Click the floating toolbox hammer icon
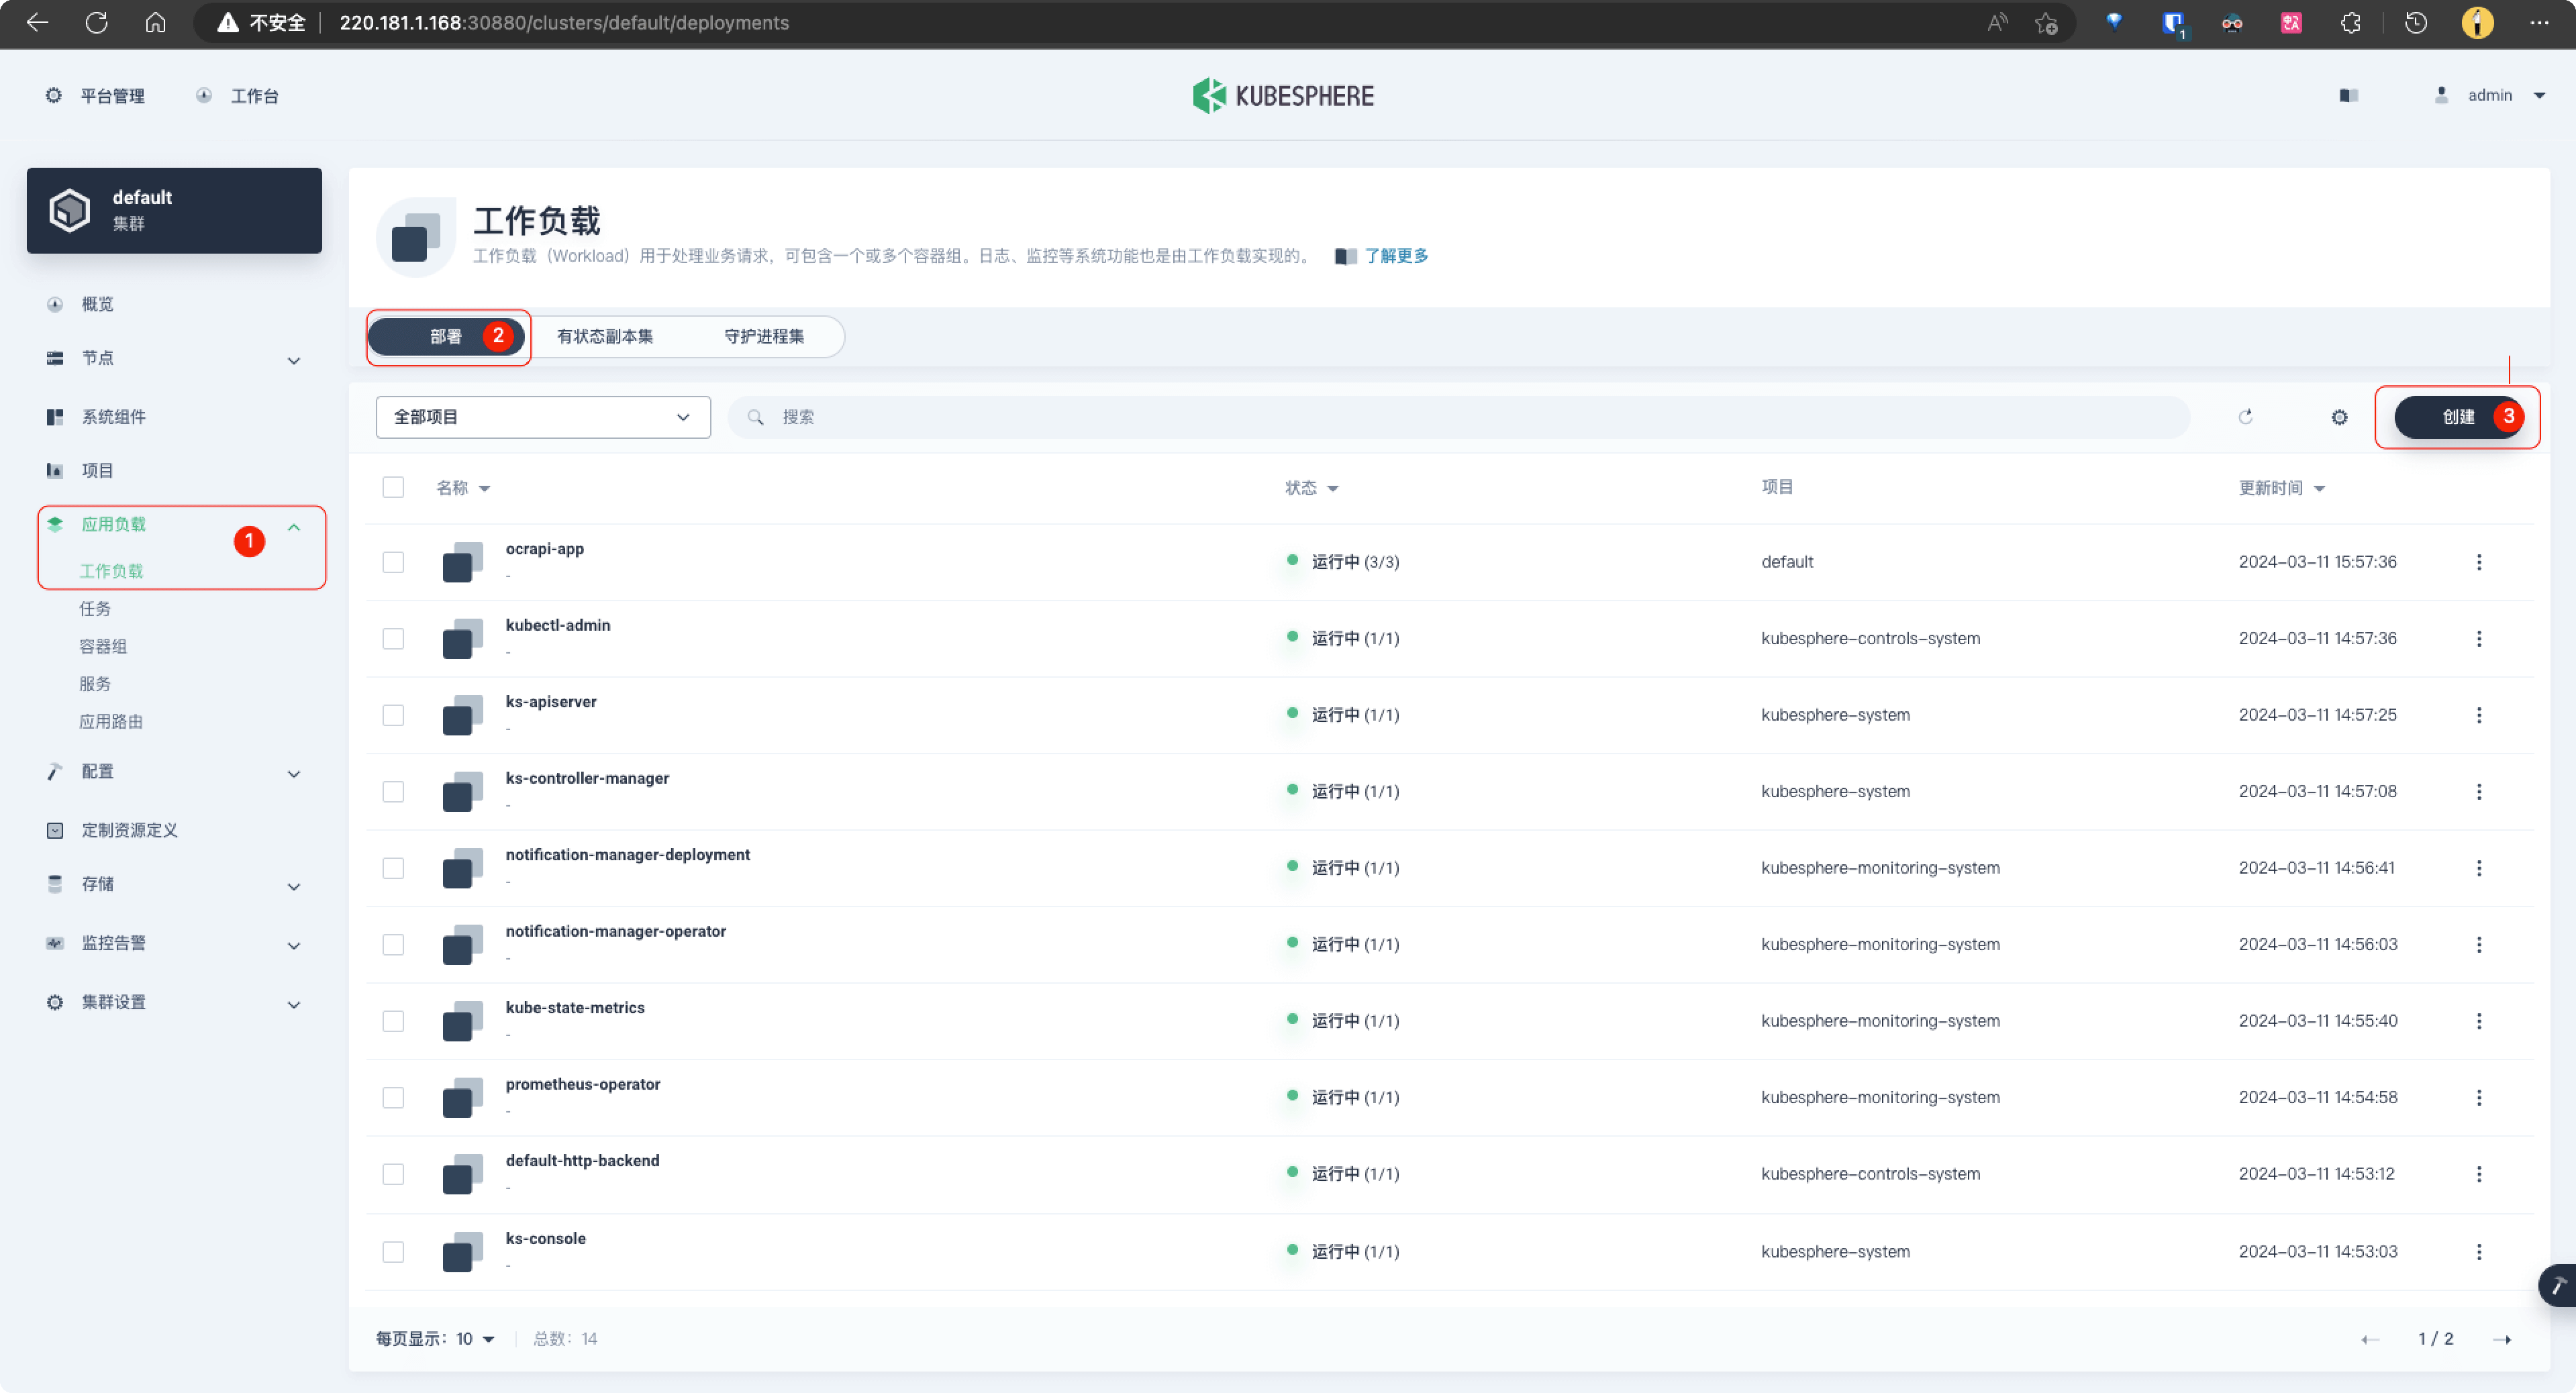The height and width of the screenshot is (1393, 2576). pyautogui.click(x=2557, y=1285)
